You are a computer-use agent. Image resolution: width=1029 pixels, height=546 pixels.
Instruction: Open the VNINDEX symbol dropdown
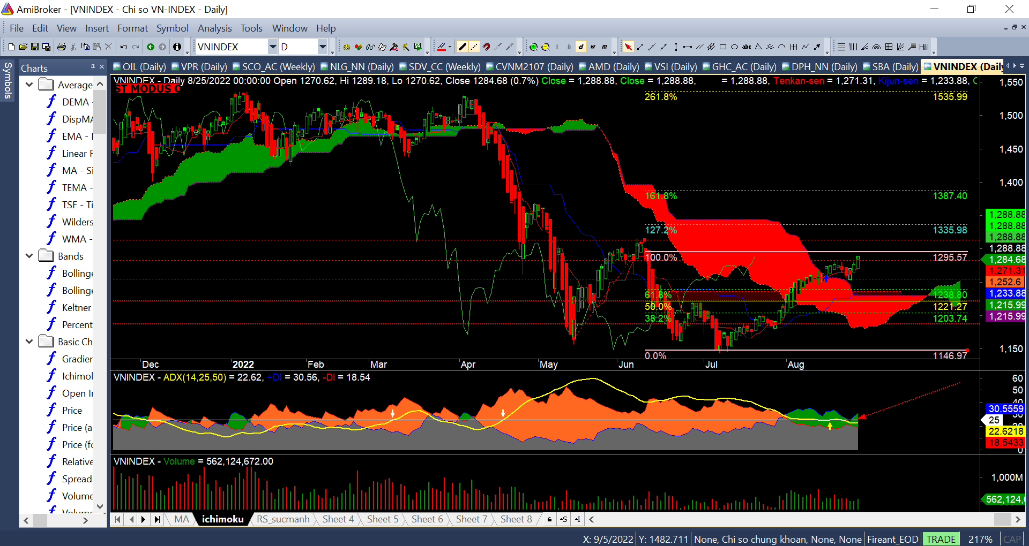[x=273, y=47]
